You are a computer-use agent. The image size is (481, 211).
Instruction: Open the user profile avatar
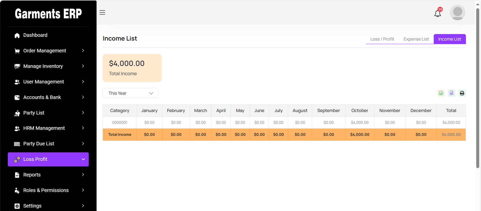click(x=457, y=13)
